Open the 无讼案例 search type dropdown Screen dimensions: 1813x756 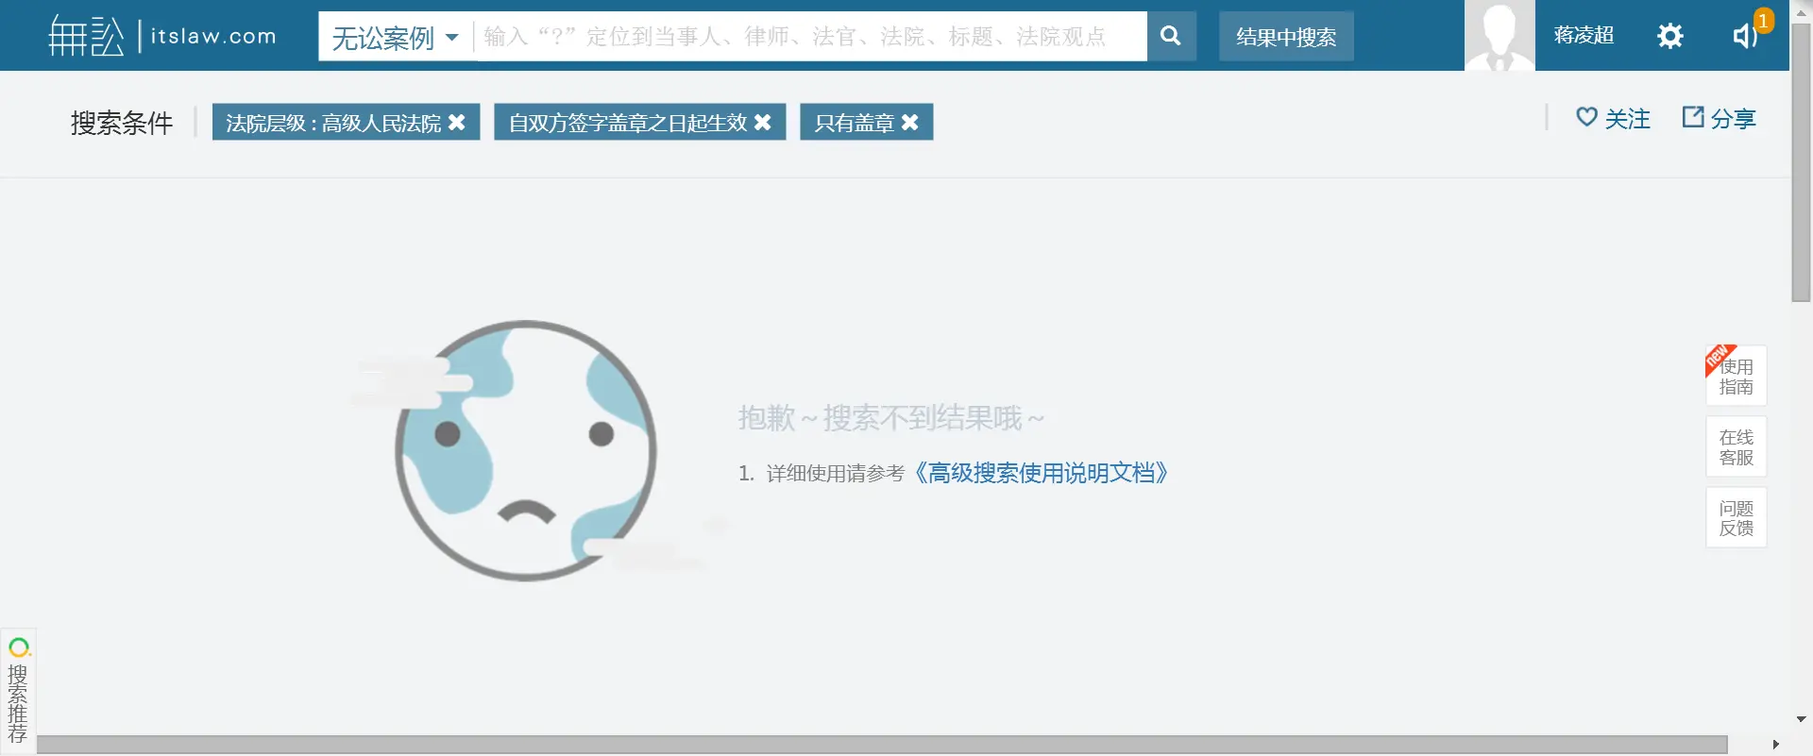396,37
